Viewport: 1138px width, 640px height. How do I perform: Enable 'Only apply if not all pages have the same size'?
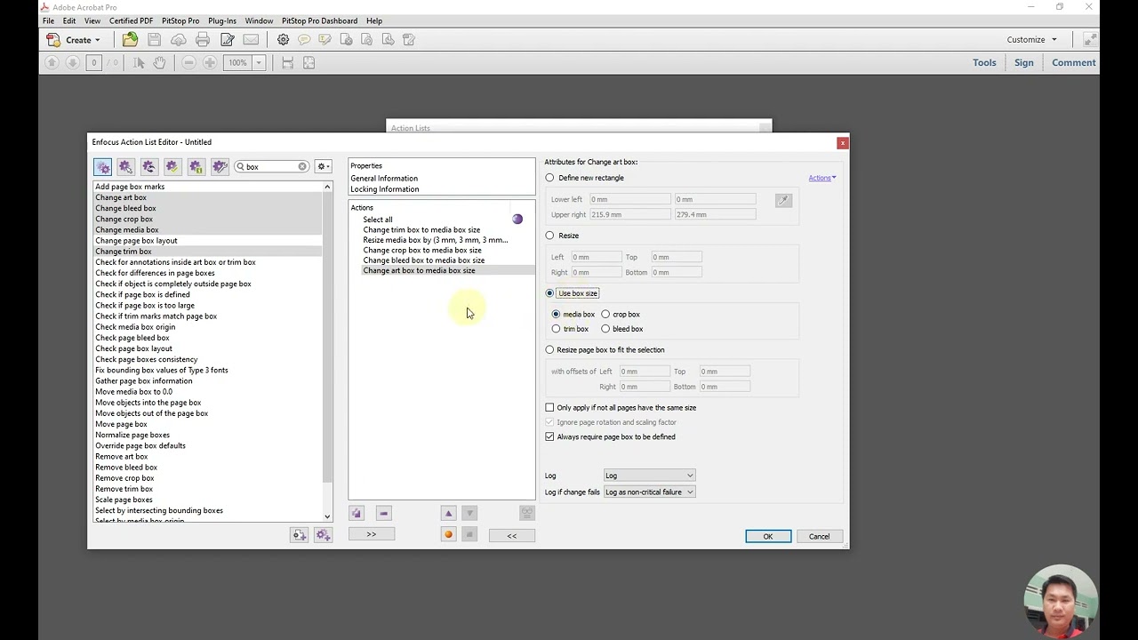pos(550,407)
